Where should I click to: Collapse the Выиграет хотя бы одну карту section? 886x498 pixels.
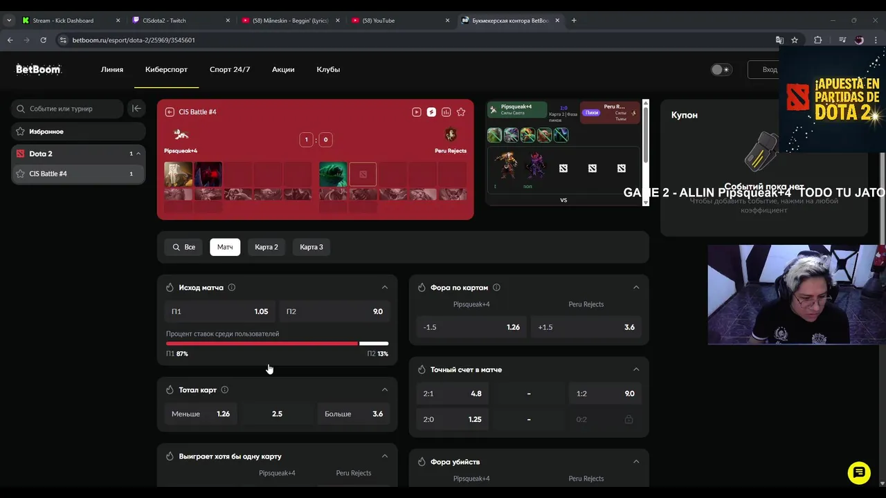coord(385,456)
